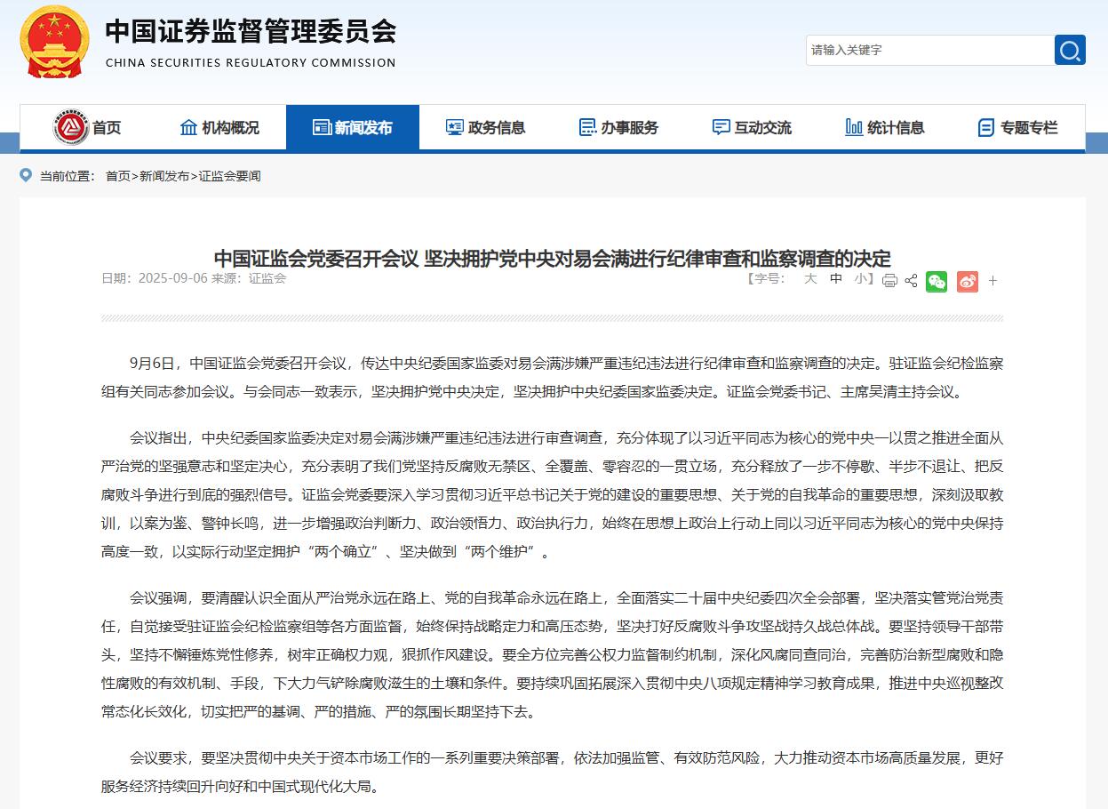Image resolution: width=1108 pixels, height=809 pixels.
Task: Share article to WeChat
Action: 937,281
